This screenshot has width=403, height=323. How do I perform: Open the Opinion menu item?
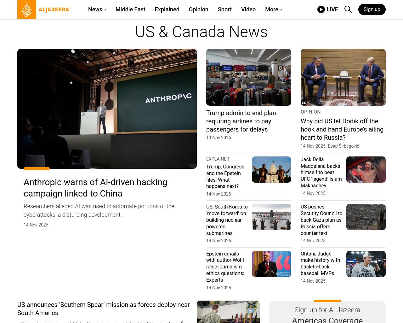click(x=198, y=9)
